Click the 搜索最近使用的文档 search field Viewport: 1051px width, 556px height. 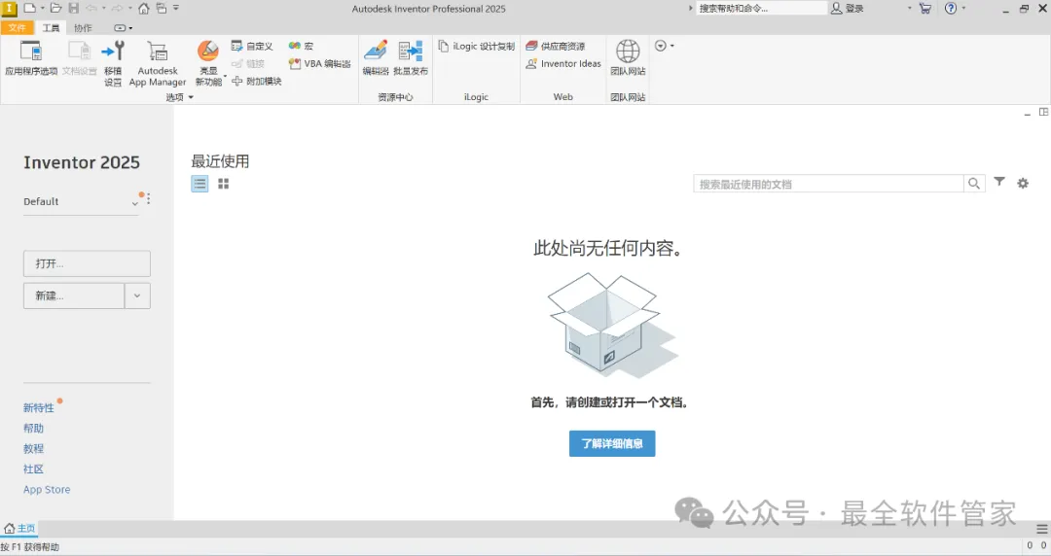coord(828,184)
